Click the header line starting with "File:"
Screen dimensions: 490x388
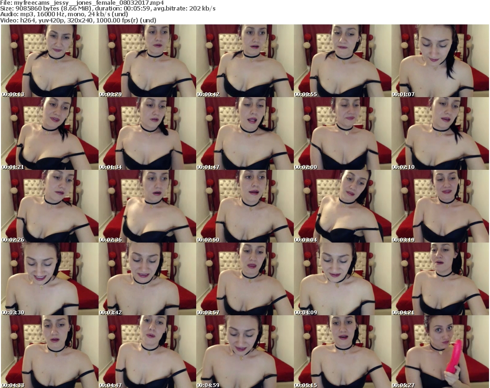click(82, 3)
